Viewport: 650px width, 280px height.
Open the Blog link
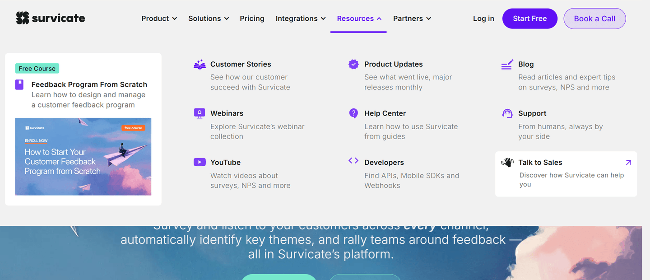pyautogui.click(x=526, y=64)
